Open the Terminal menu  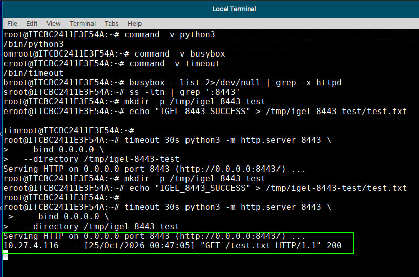tap(82, 24)
